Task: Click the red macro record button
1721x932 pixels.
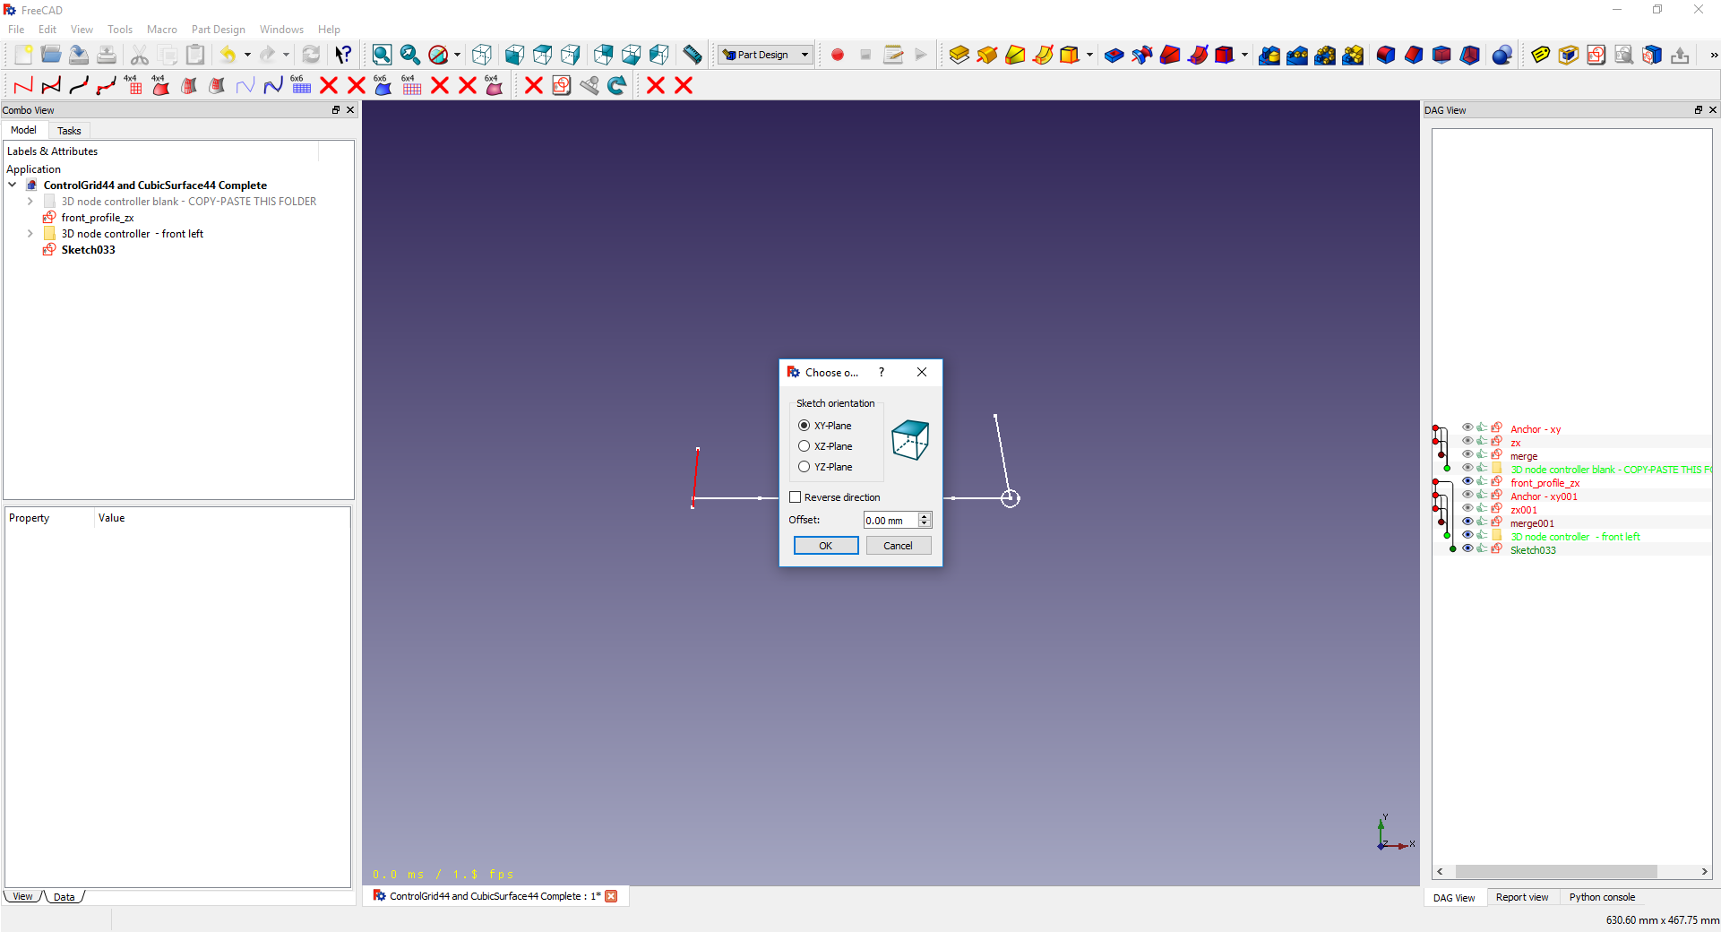Action: coord(838,55)
